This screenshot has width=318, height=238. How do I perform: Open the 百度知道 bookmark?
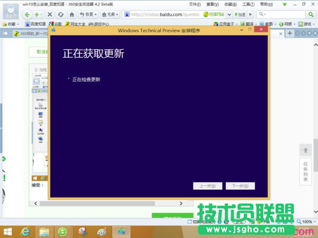point(36,24)
